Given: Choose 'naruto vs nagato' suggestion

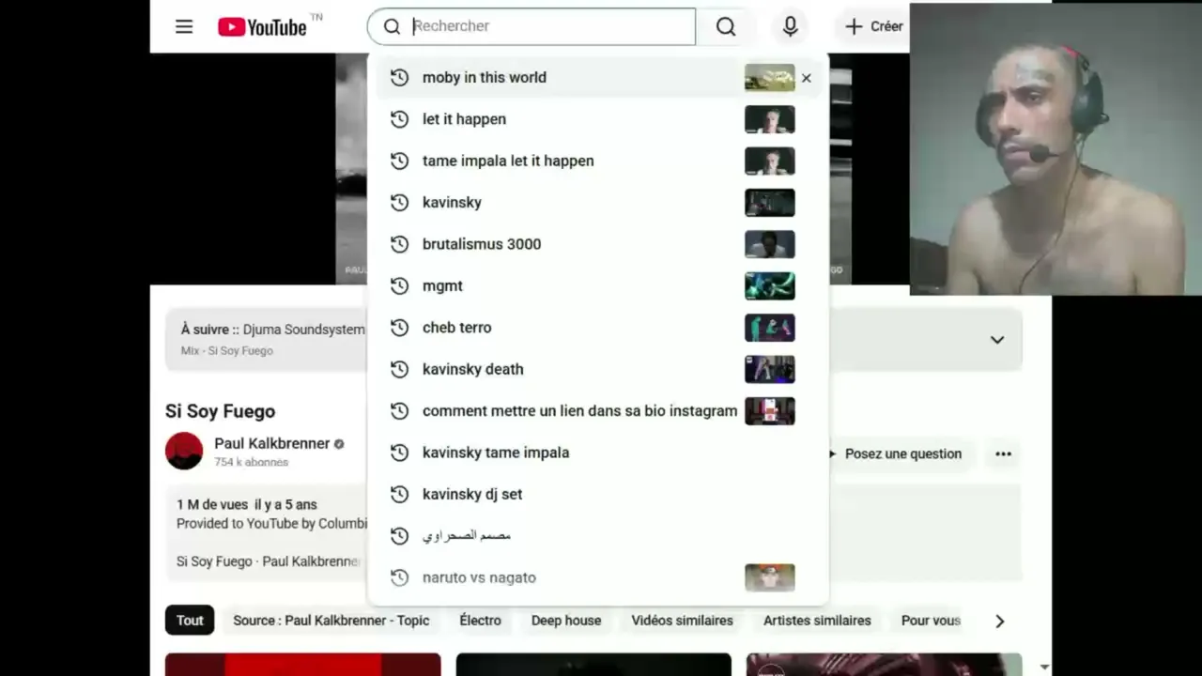Looking at the screenshot, I should tap(601, 577).
